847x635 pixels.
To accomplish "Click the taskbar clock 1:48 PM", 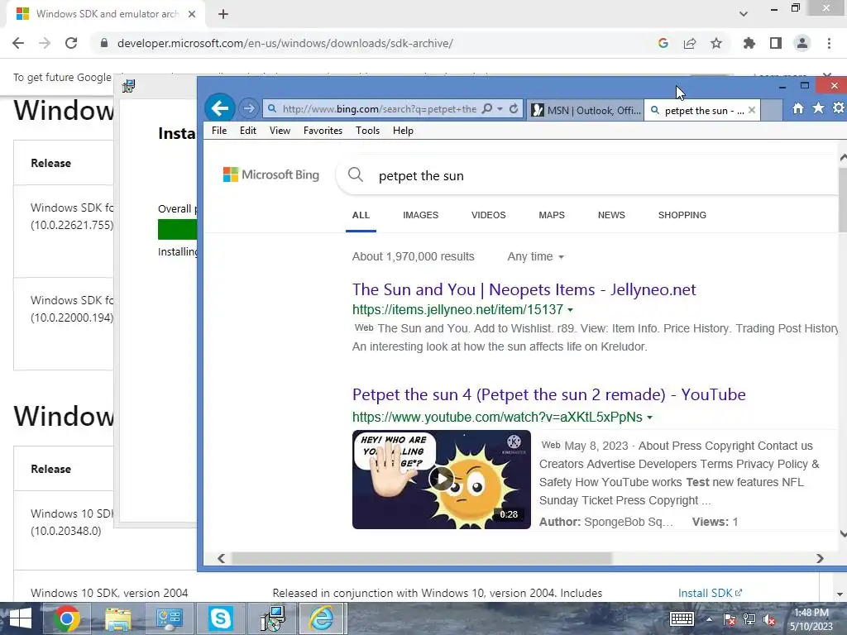I will tap(811, 613).
